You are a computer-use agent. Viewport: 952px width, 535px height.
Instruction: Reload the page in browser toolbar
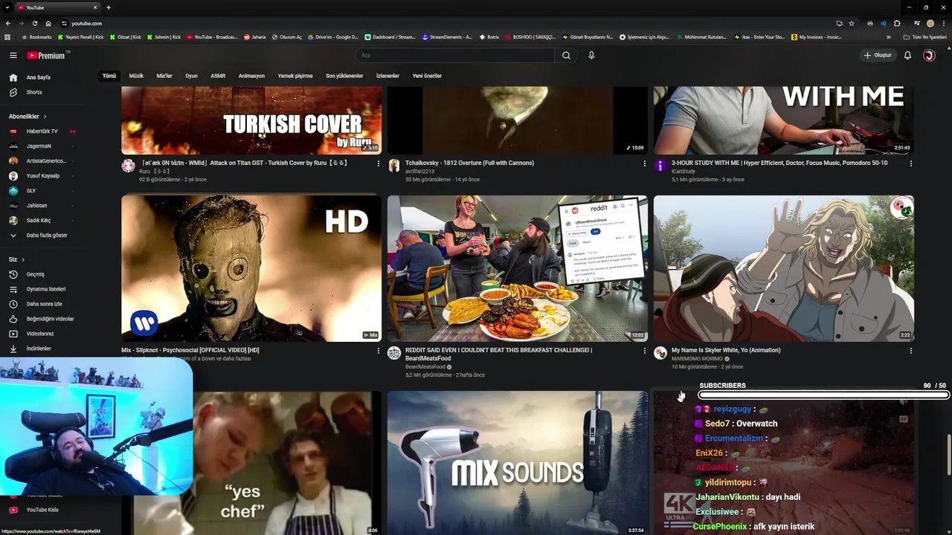click(34, 23)
